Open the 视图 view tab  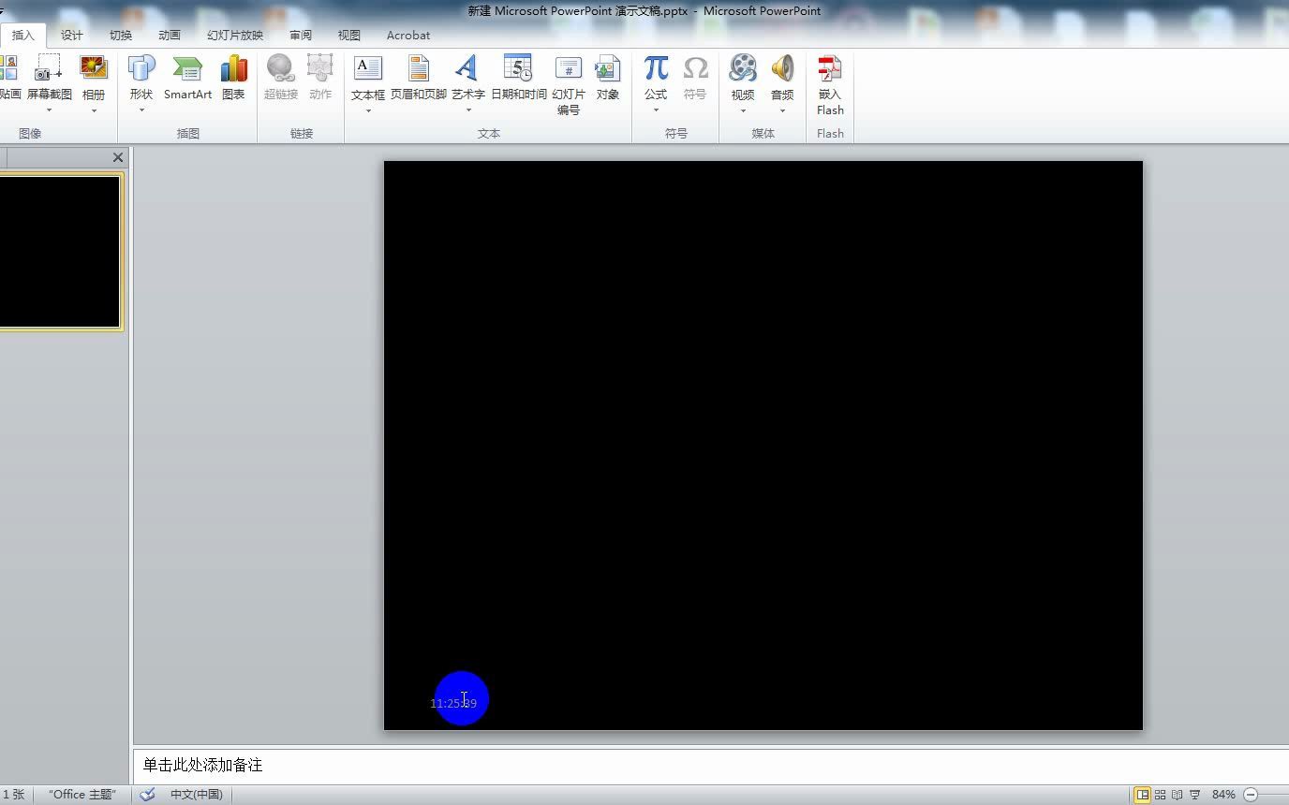(x=349, y=35)
